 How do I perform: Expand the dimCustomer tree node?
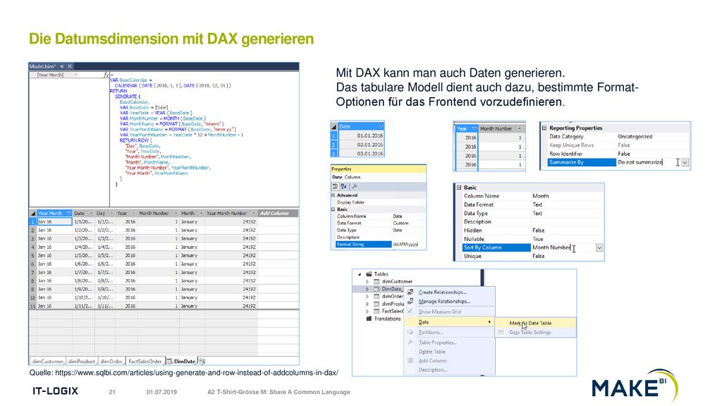367,281
